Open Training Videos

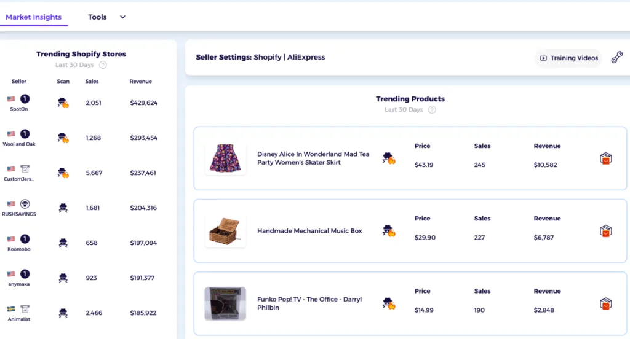[x=568, y=58]
